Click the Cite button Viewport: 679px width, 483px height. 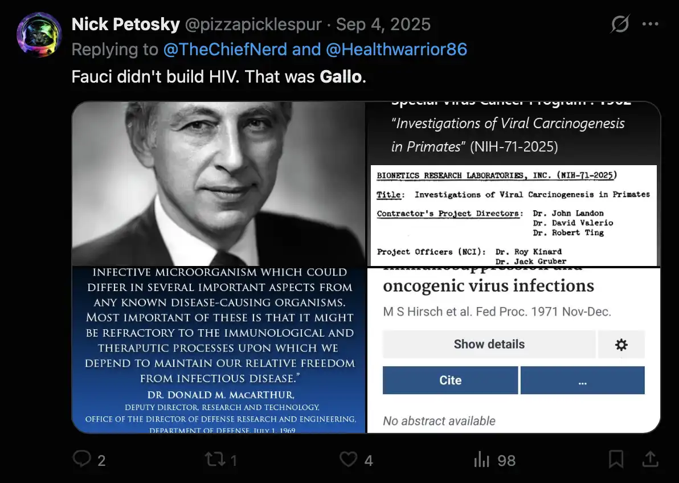pos(450,380)
